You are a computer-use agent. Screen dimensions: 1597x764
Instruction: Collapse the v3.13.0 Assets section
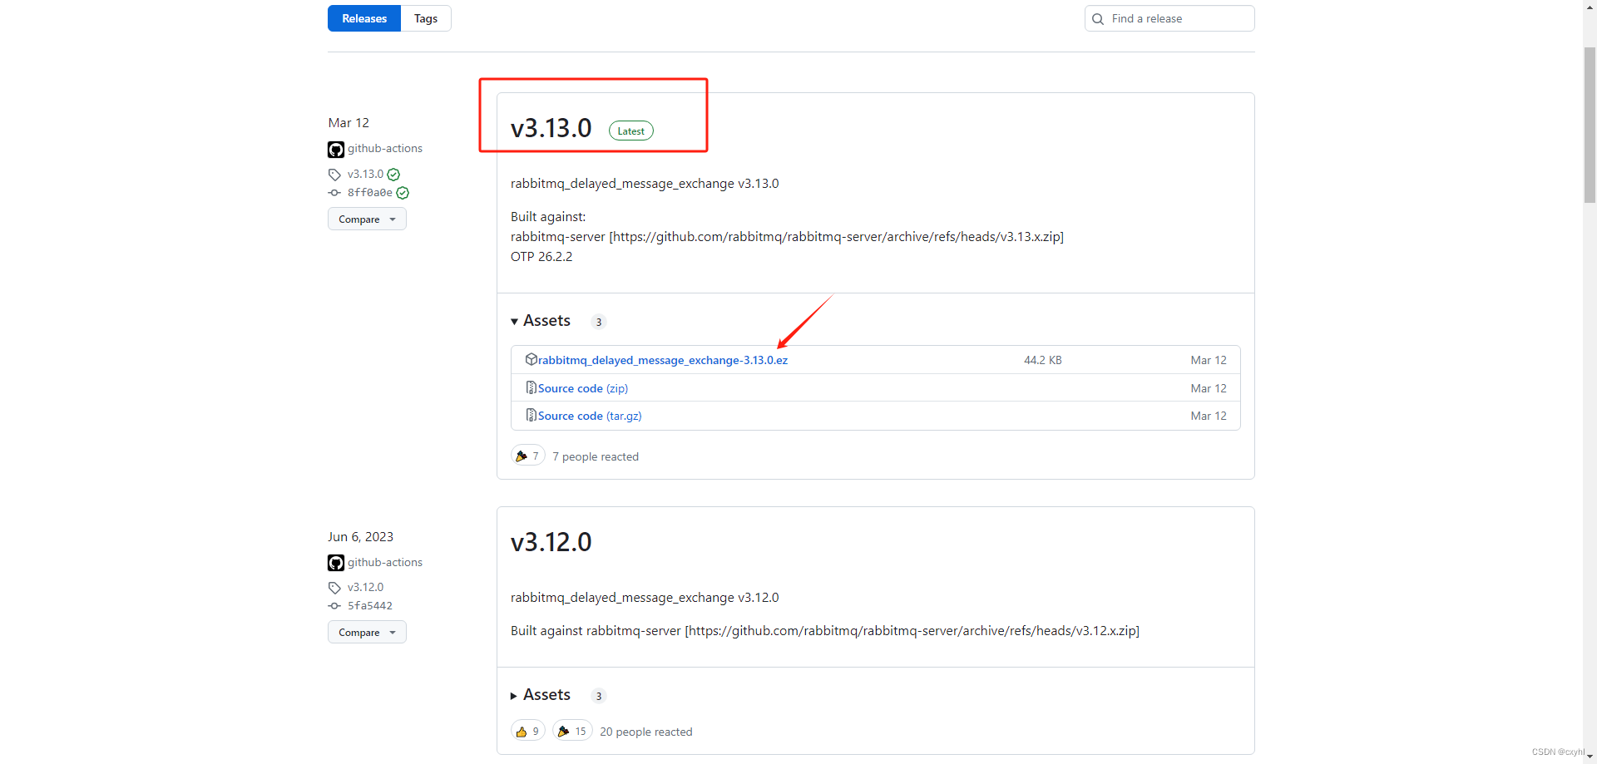(x=541, y=321)
